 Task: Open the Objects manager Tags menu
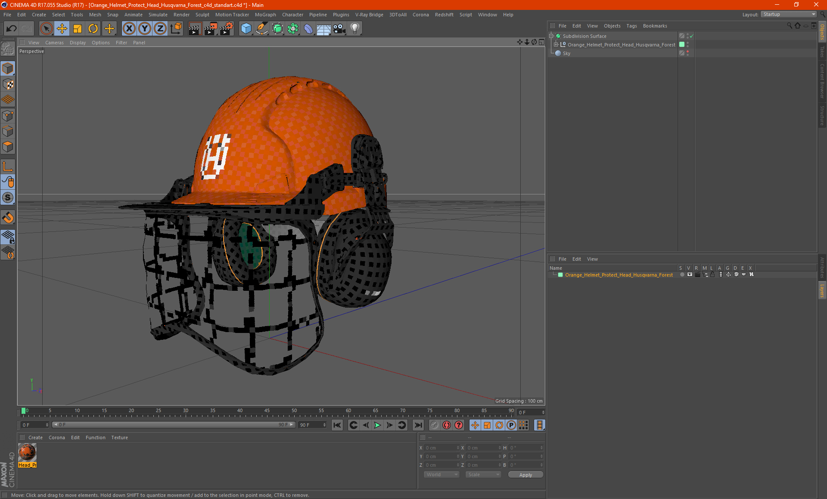pos(631,26)
